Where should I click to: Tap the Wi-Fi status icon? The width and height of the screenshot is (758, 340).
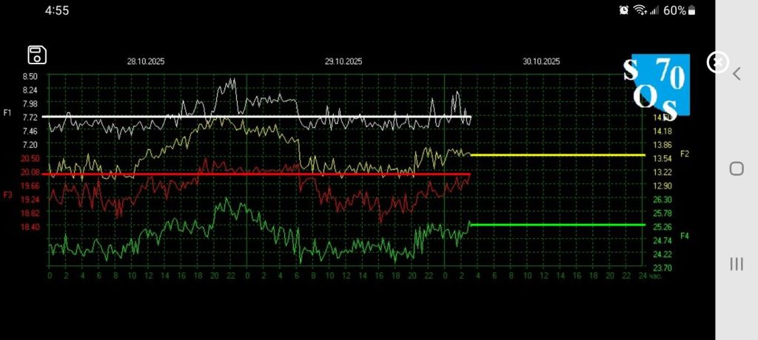click(640, 10)
